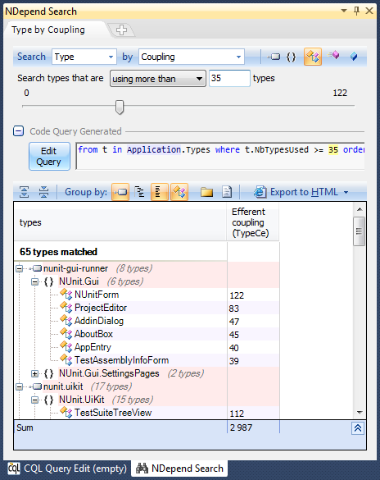Search by namespace braces icon in search bar

pyautogui.click(x=291, y=57)
